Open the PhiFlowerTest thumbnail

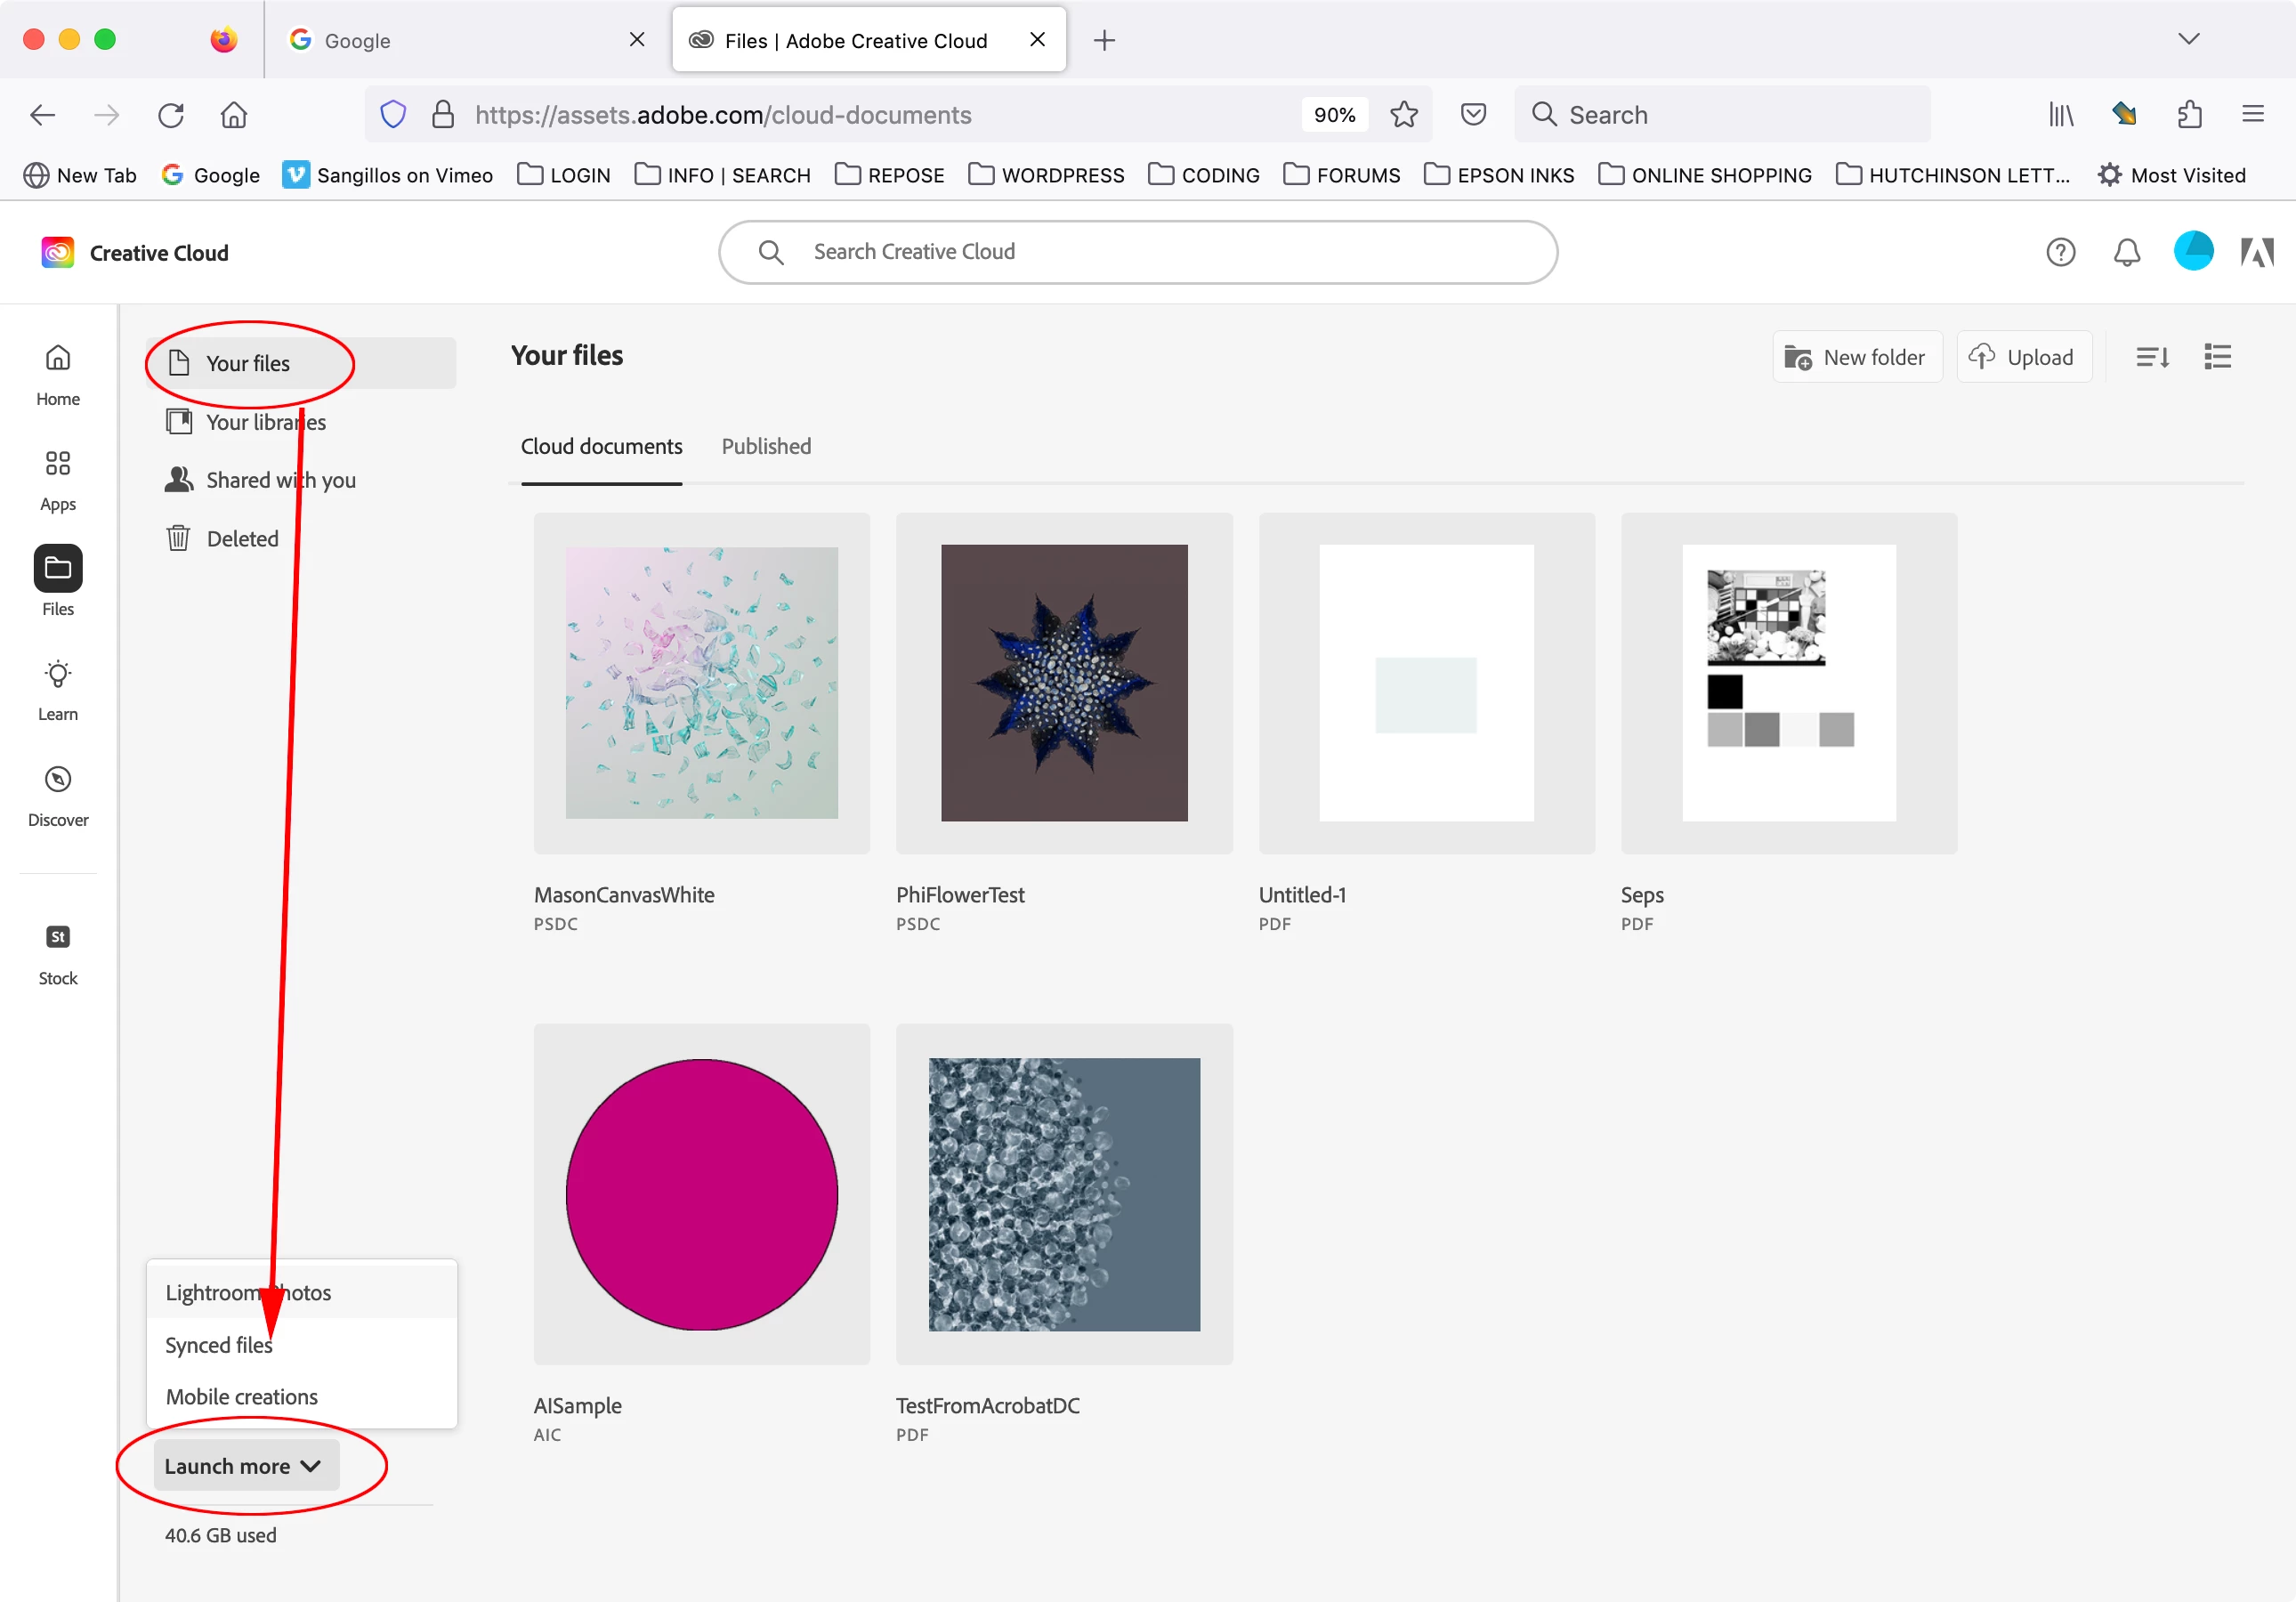click(1064, 683)
